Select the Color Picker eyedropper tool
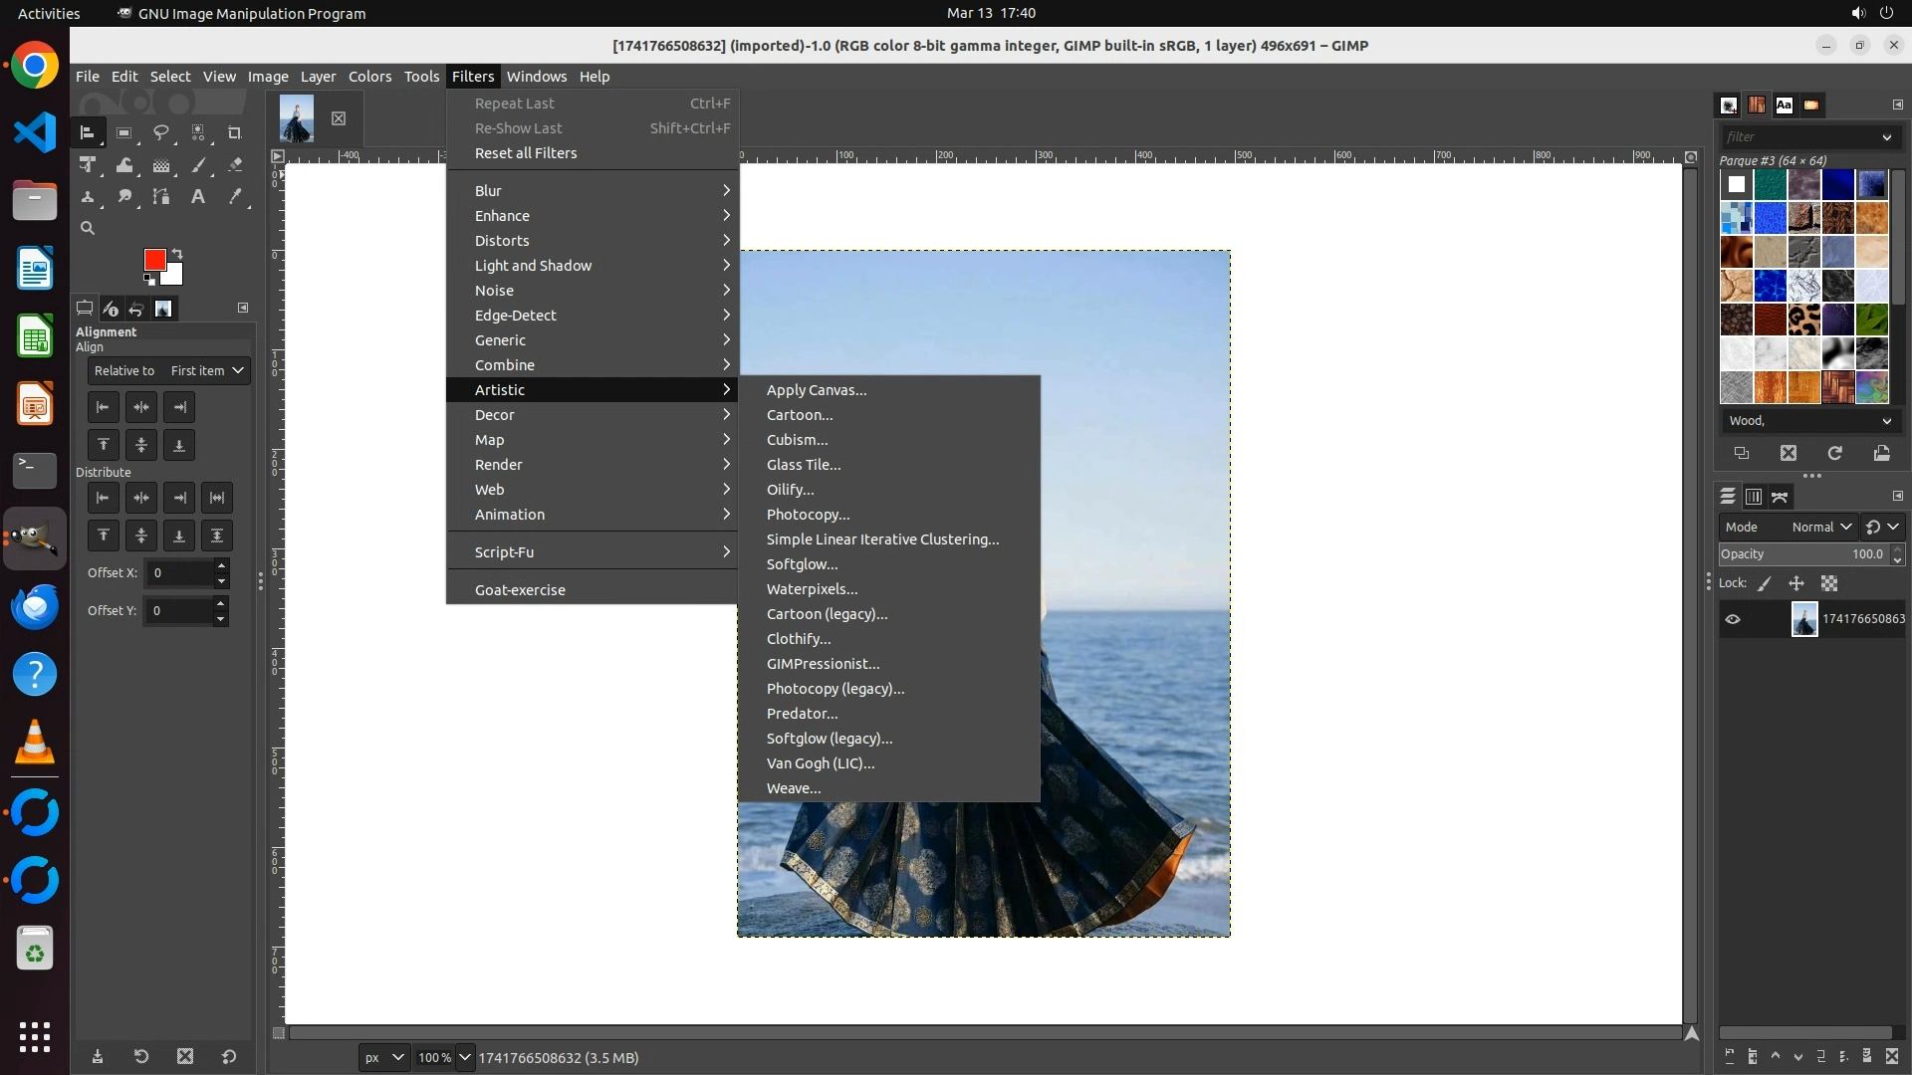 pyautogui.click(x=235, y=197)
